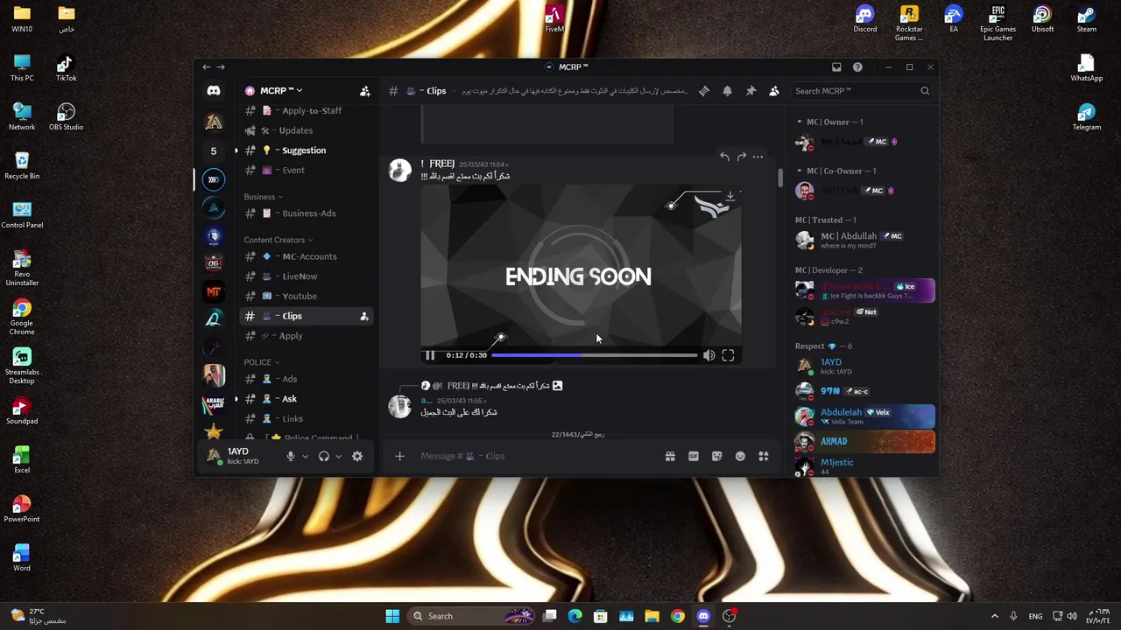Screen dimensions: 1121x630
Task: Toggle microphone mute in user panel
Action: [291, 456]
